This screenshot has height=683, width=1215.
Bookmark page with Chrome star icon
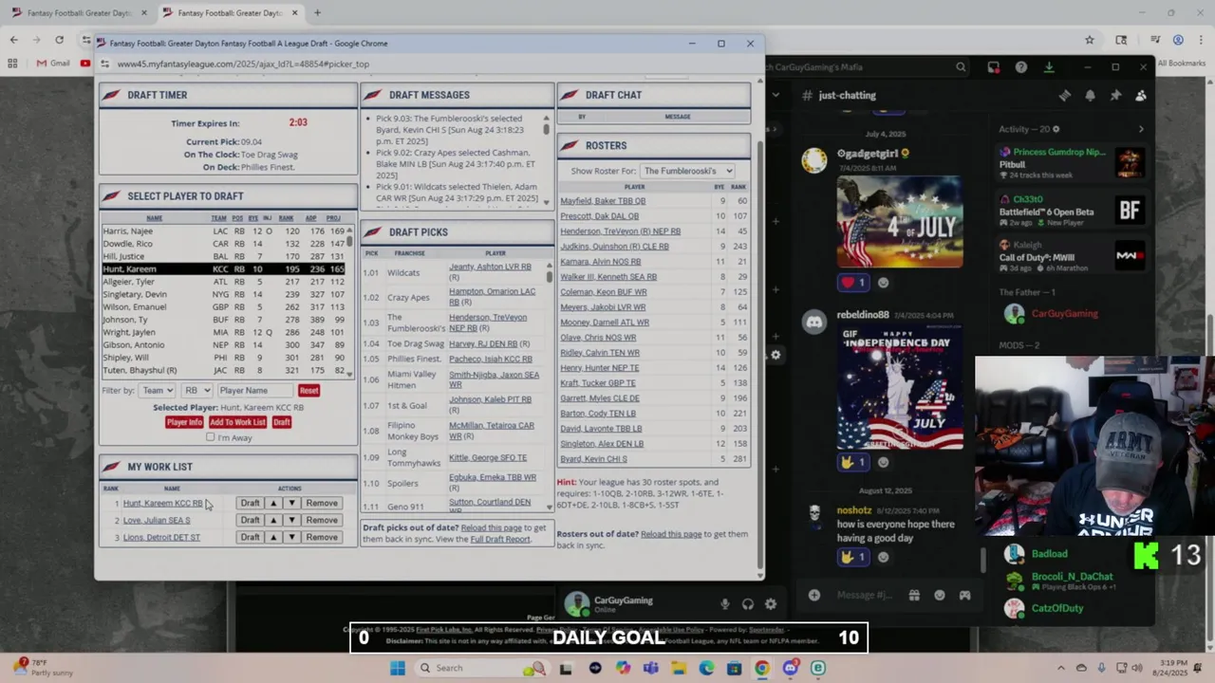point(1090,40)
